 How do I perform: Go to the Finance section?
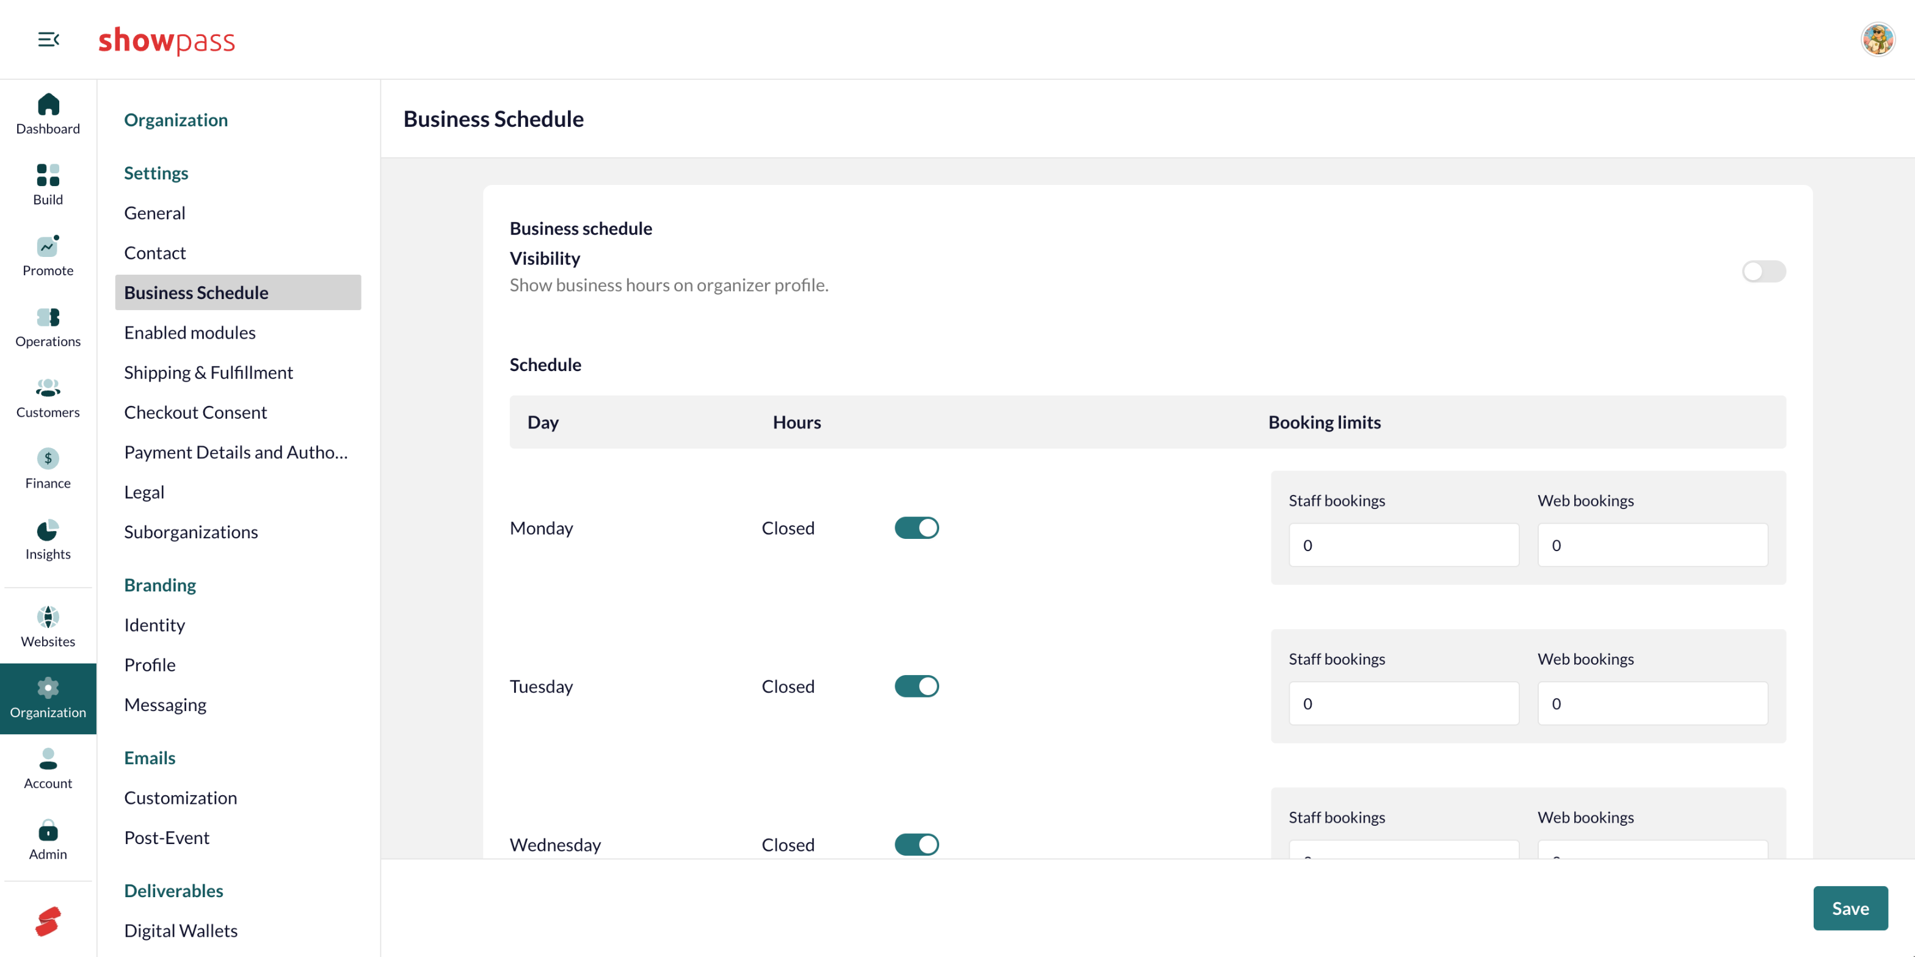[48, 469]
